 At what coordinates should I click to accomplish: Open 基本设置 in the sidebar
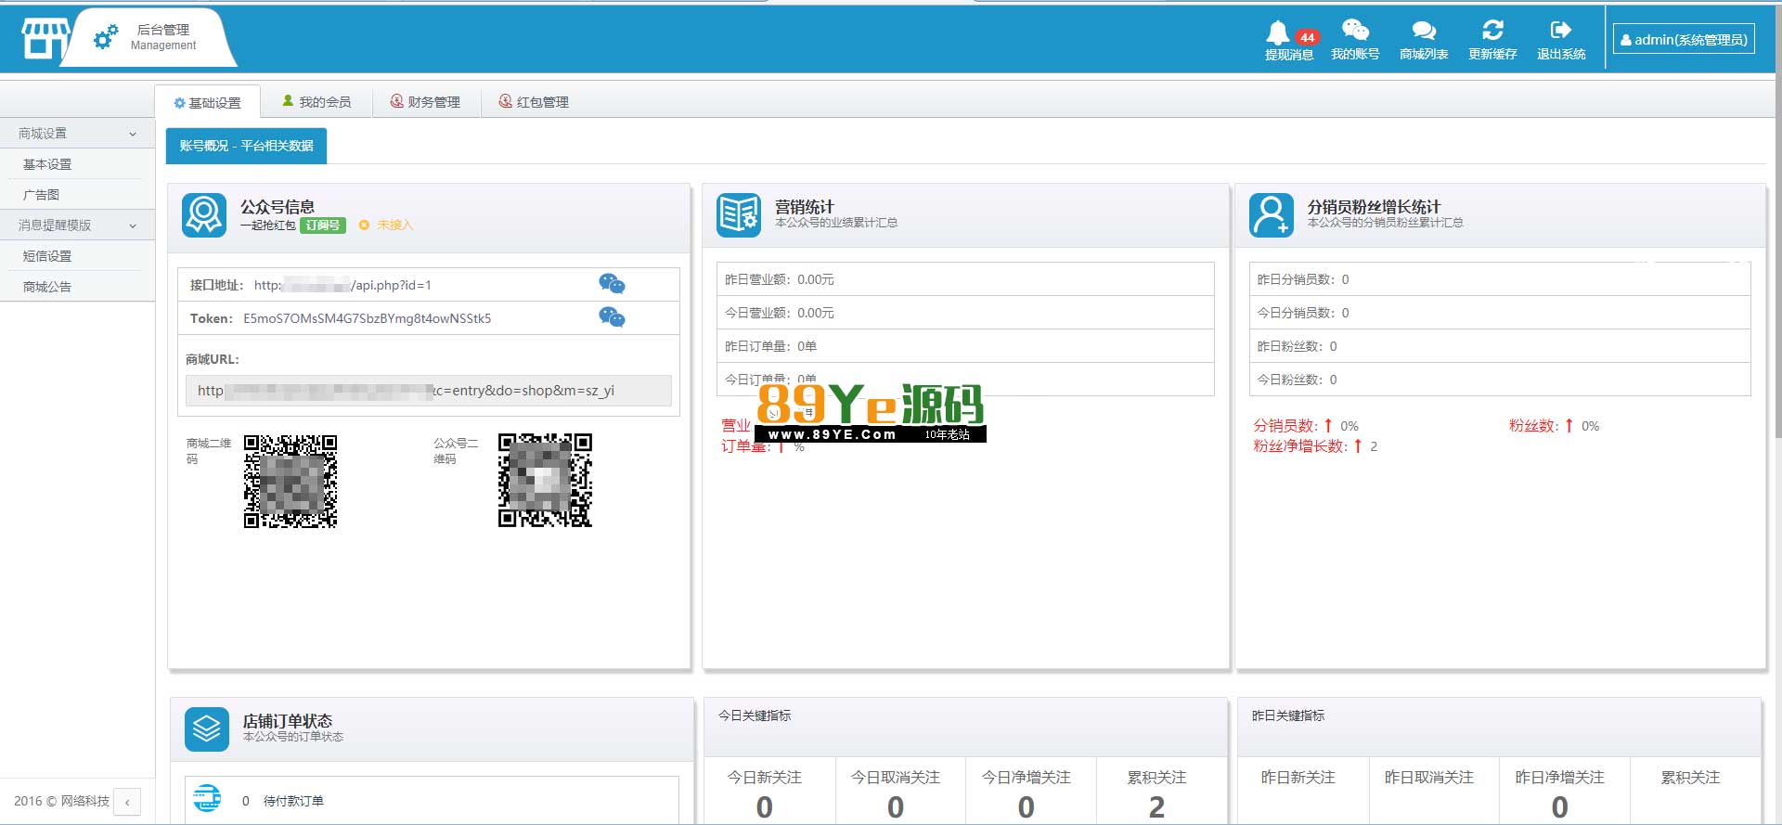(x=47, y=164)
